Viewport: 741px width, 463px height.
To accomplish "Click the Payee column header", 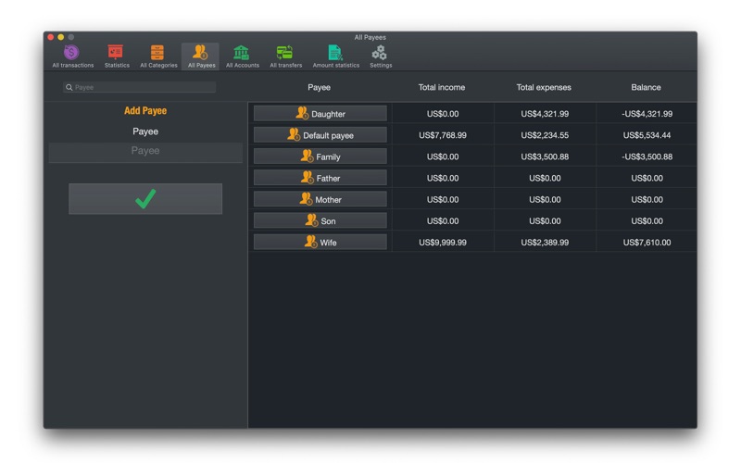I will pos(319,87).
